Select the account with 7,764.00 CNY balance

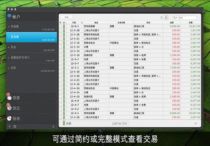31,27
